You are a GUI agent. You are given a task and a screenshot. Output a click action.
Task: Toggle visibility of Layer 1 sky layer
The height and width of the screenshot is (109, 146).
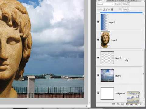(x=98, y=75)
